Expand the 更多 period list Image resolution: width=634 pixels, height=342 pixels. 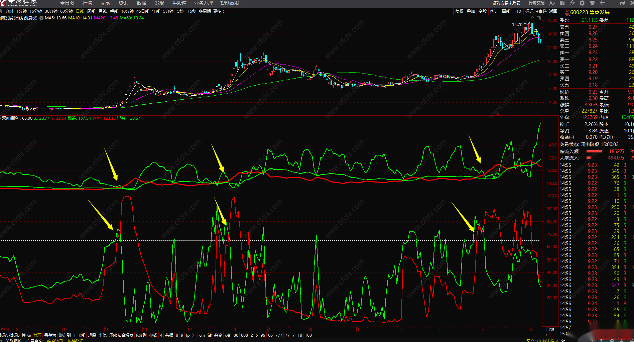[219, 11]
